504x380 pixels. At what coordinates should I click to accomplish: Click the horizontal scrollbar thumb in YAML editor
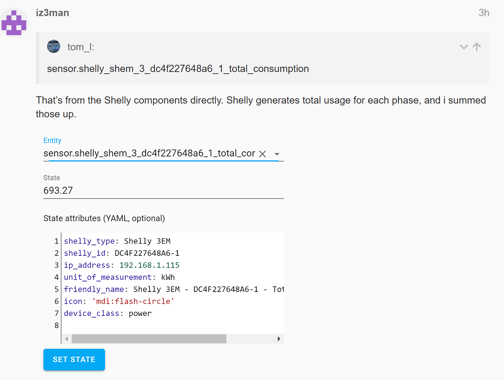point(149,339)
